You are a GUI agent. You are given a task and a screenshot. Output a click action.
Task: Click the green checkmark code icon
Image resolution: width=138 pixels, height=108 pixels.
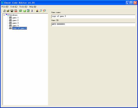pos(24,11)
